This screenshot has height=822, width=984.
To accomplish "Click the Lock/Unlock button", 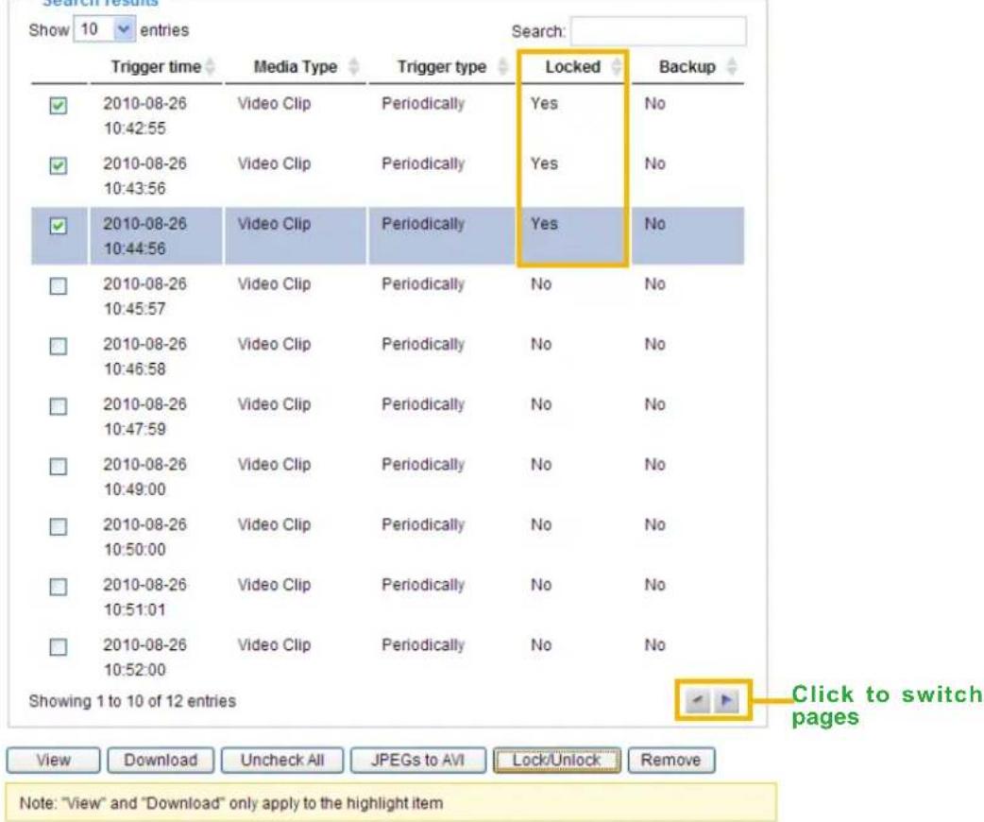I will point(556,760).
